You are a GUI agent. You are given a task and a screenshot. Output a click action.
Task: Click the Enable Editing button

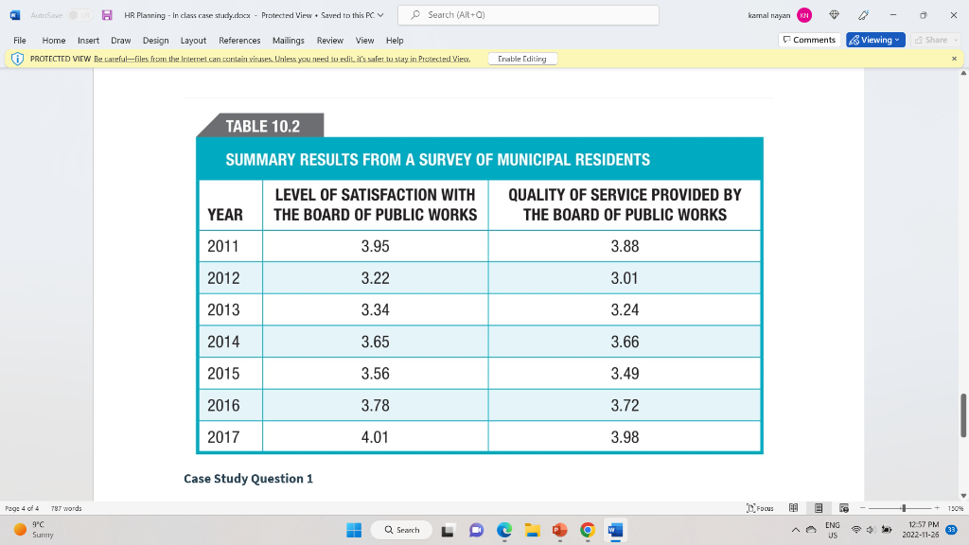(522, 59)
